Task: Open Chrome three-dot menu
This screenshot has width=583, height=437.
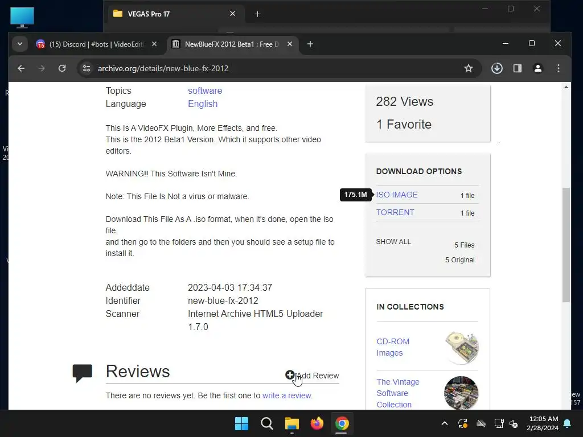Action: (558, 68)
